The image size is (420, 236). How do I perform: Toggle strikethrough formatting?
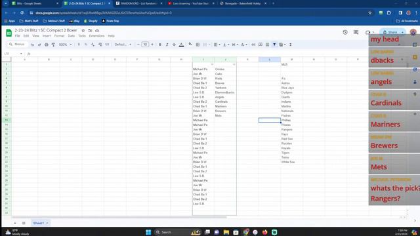coord(174,45)
